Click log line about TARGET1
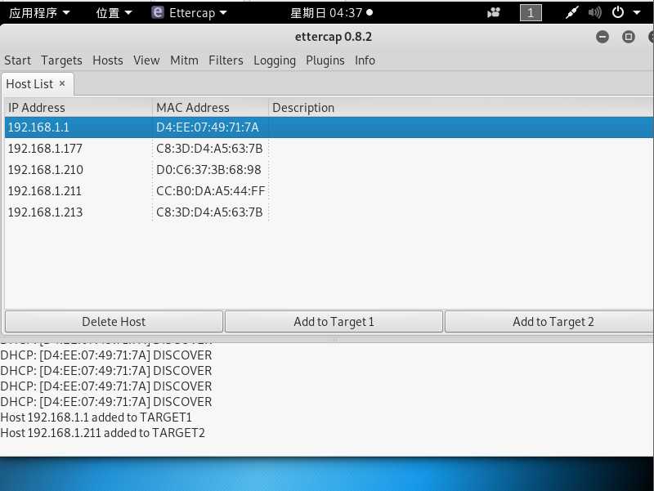 pos(96,417)
